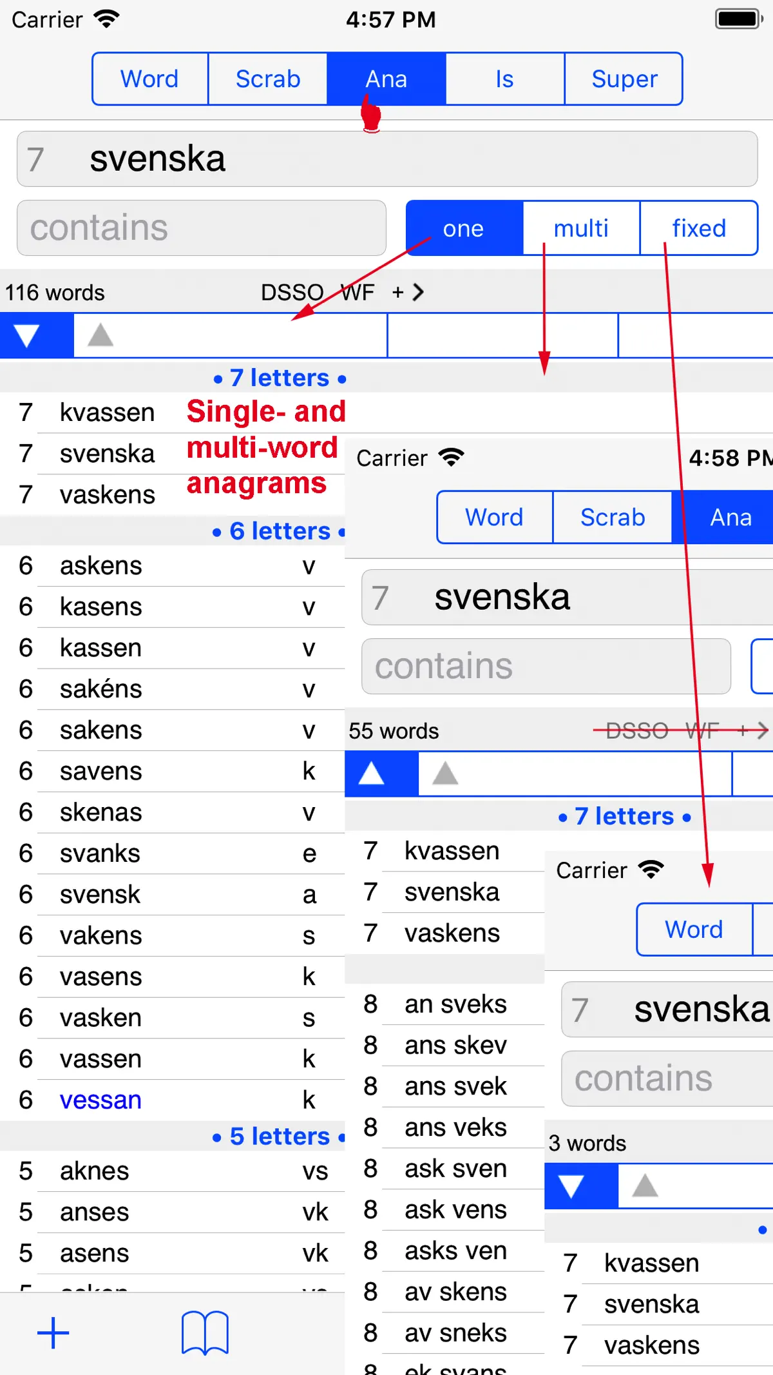Open the Super tab

624,79
